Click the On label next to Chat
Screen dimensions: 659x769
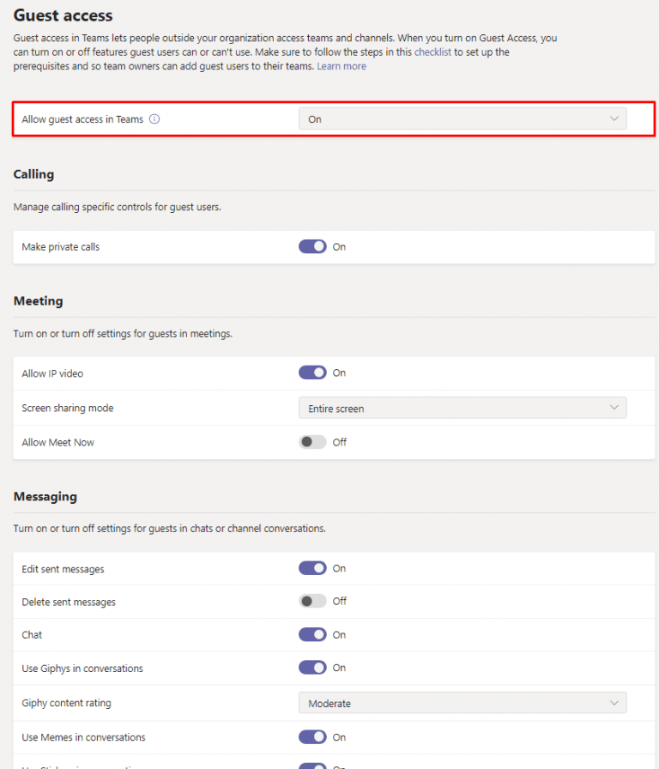coord(339,634)
